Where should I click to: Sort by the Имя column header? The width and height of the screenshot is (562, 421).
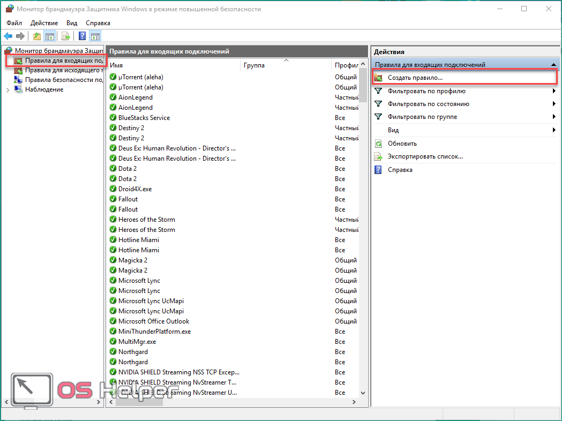[x=174, y=65]
